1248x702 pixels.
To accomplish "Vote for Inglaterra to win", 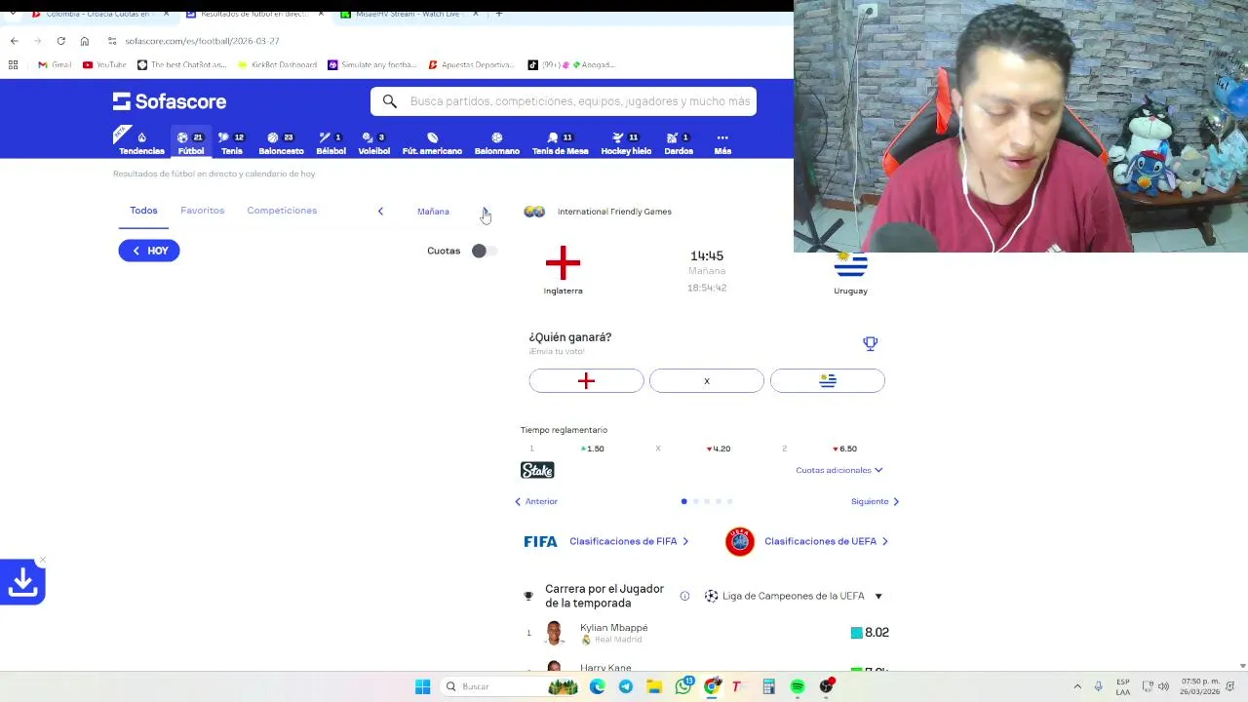I will click(586, 381).
